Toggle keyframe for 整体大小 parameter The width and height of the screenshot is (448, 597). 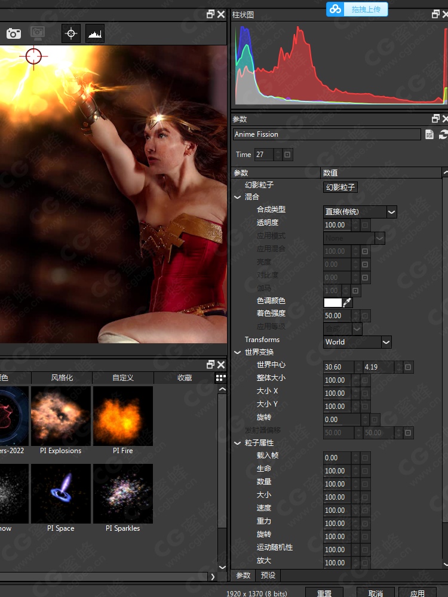(365, 380)
